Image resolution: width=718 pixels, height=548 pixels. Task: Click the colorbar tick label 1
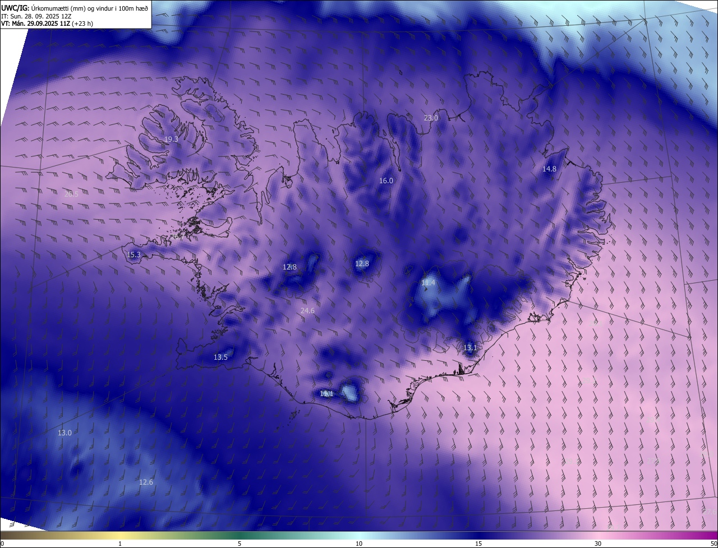120,544
